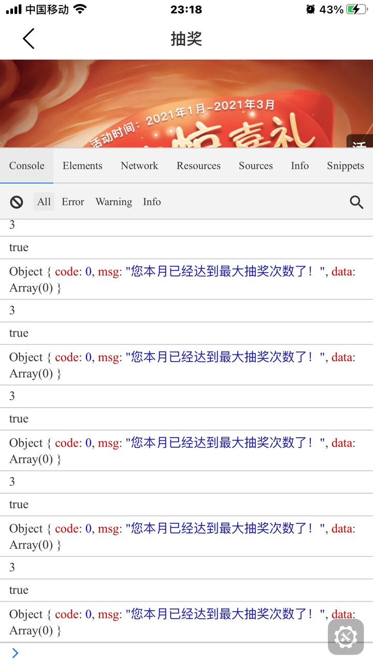This screenshot has width=373, height=664.
Task: Tap the 抽奖 page title
Action: point(187,39)
